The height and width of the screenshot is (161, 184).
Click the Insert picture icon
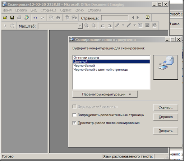147,25
